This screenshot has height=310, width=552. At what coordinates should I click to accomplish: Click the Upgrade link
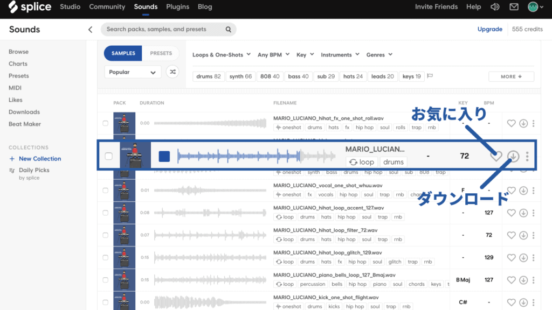pos(489,29)
